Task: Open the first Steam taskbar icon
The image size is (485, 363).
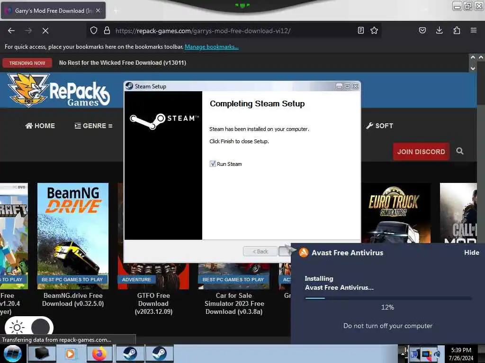Action: [x=130, y=354]
